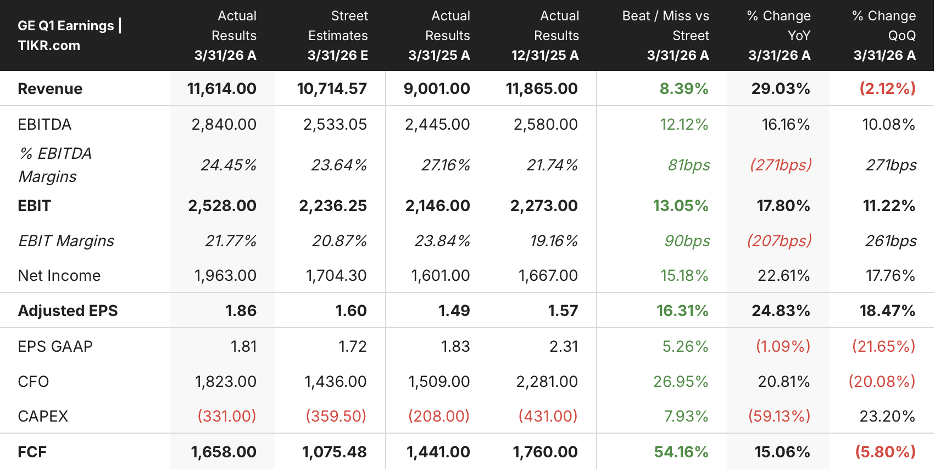
Task: Select EBITDA actual value 2,840.00
Action: 224,124
